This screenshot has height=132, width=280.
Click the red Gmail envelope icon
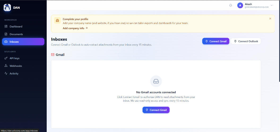click(x=53, y=55)
